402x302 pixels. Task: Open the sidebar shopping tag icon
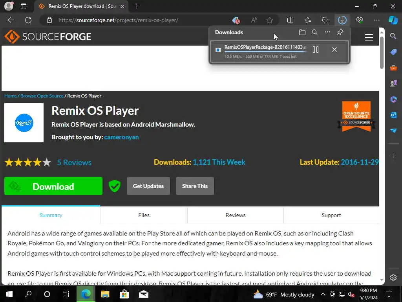pos(393,52)
